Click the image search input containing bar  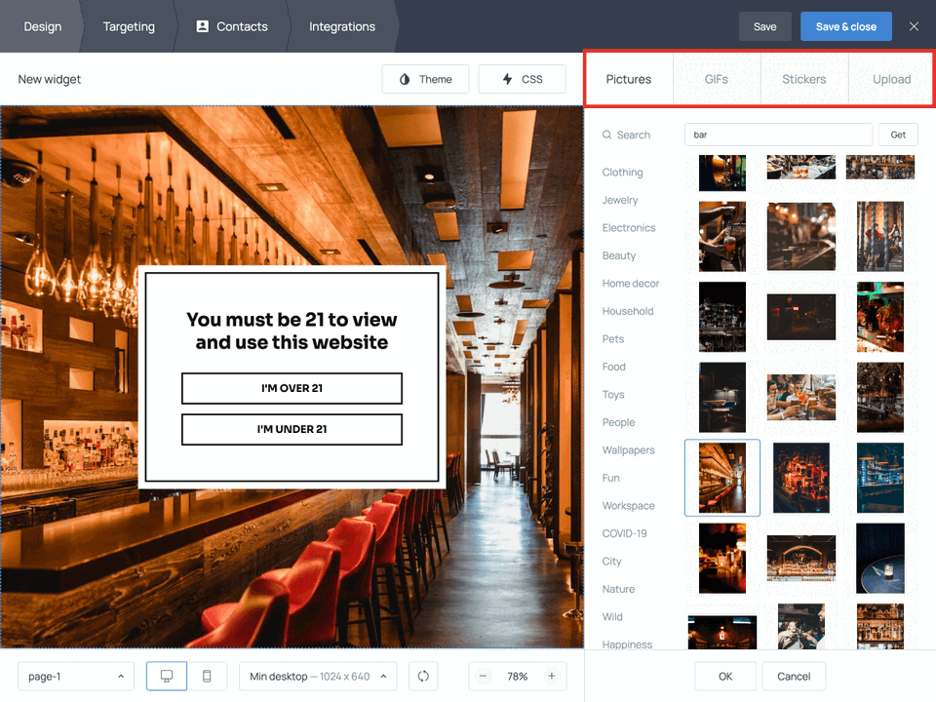[777, 135]
